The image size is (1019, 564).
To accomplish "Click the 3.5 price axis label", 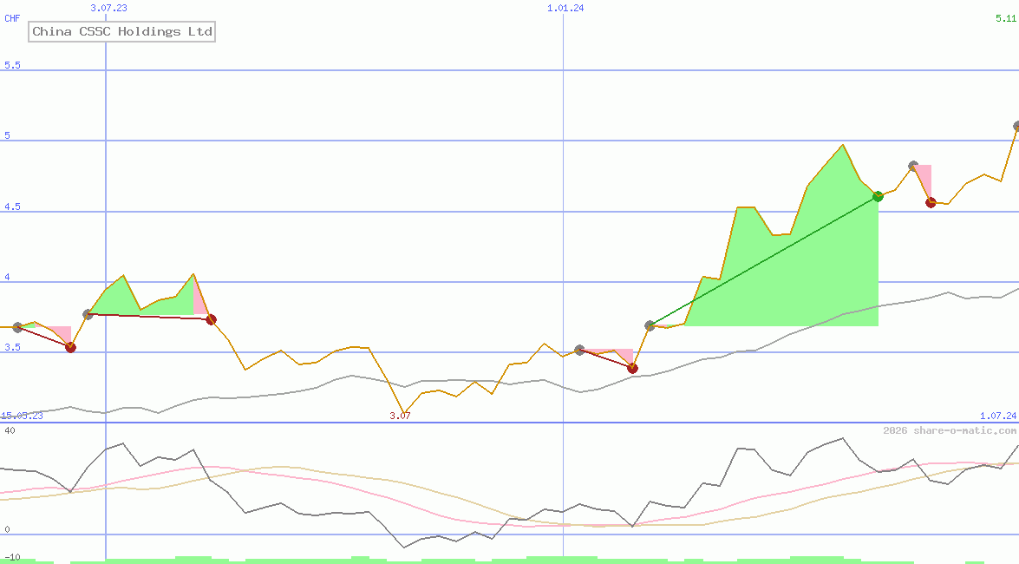I will click(12, 347).
